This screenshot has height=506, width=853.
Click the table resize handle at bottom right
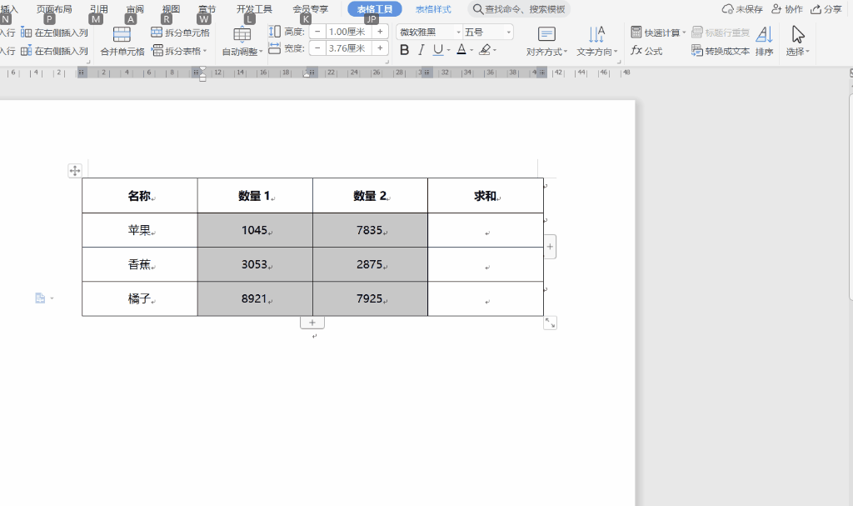pos(550,323)
